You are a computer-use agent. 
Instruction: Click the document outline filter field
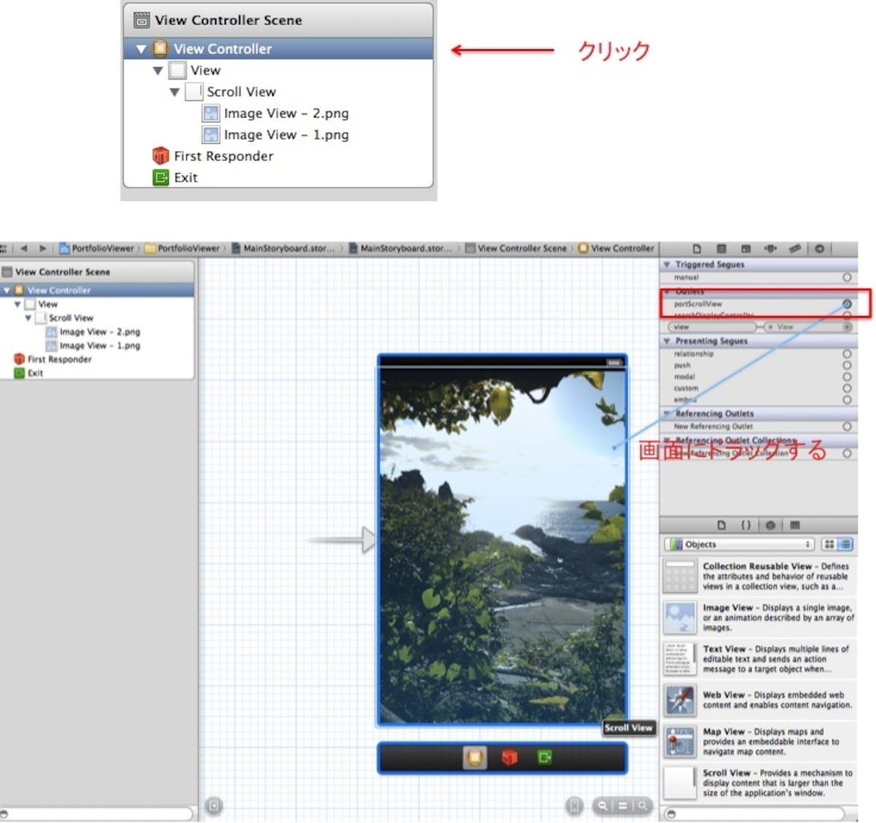point(96,814)
